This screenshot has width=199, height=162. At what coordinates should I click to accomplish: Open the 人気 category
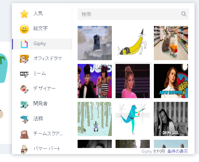coord(38,13)
